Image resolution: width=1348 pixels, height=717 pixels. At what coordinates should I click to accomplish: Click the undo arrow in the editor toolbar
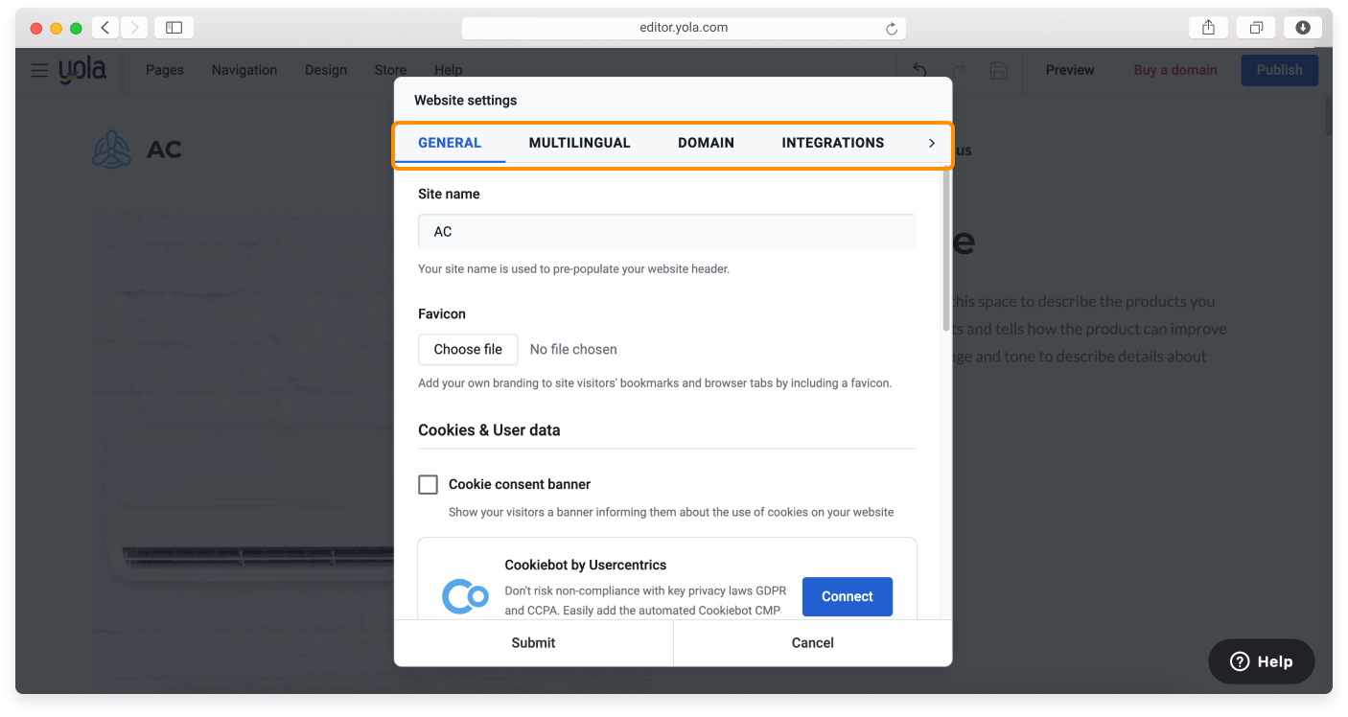point(919,70)
